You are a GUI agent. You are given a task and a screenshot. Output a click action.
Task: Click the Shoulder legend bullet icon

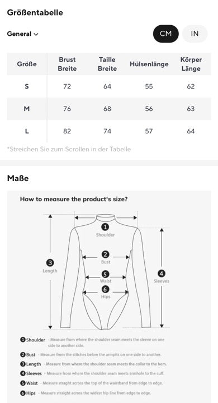(x=22, y=340)
